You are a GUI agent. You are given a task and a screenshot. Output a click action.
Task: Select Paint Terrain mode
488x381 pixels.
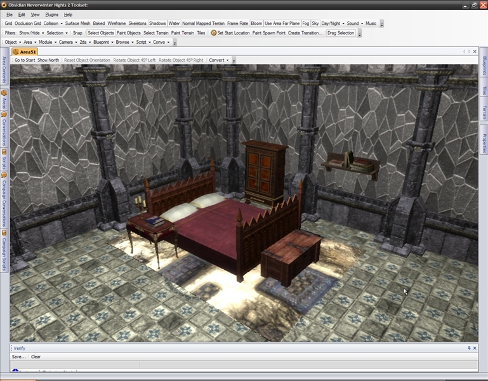[x=182, y=33]
